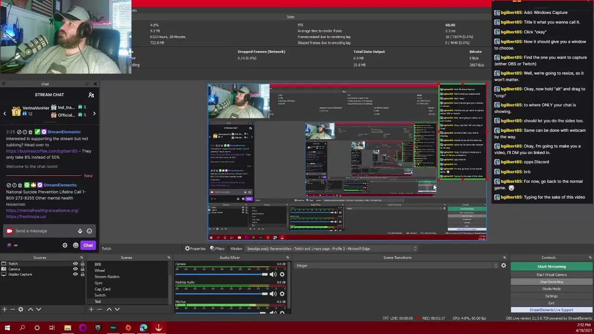The height and width of the screenshot is (334, 594).
Task: Show the previous gift leaderboard entry
Action: [x=5, y=114]
